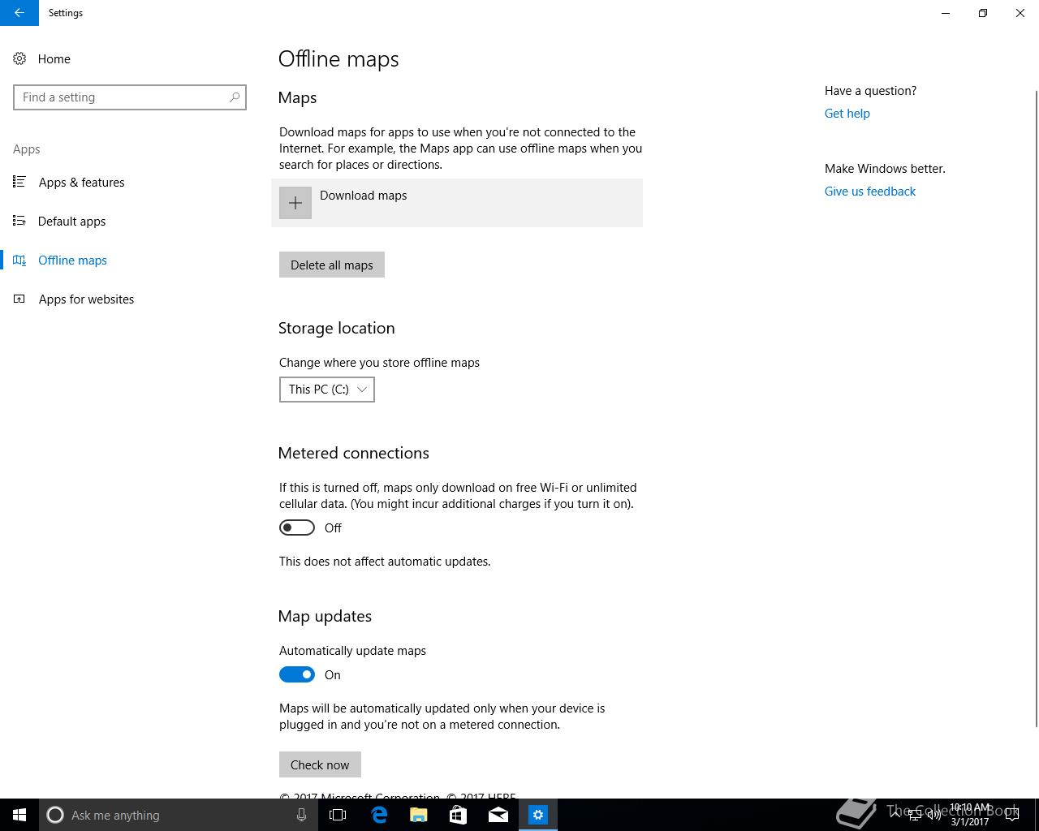Select Home in the sidebar

54,58
